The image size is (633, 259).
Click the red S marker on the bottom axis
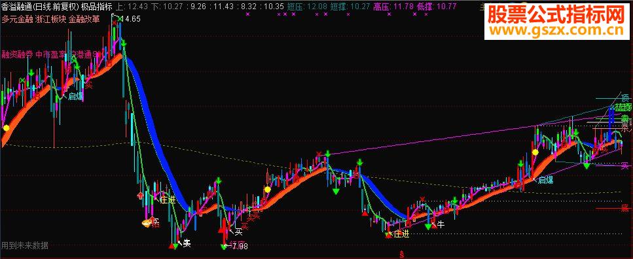pos(402,254)
